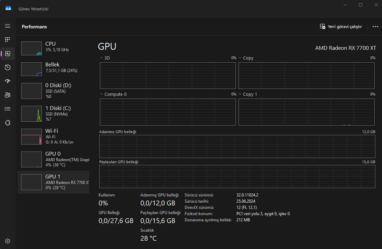Click the driver version 32.0.11024.2

pos(247,195)
